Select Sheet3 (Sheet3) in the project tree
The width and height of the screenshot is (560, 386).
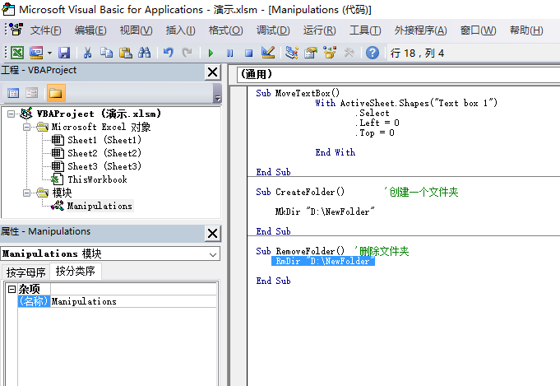(104, 166)
